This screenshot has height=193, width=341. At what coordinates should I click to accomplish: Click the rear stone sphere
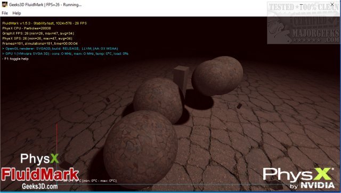point(217,76)
